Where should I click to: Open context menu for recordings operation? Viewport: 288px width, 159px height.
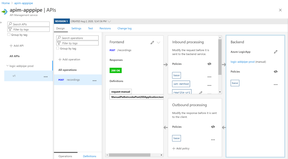94,81
